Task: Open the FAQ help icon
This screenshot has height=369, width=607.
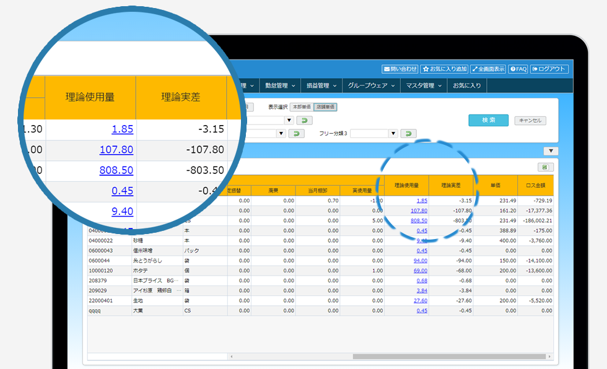Action: [518, 69]
